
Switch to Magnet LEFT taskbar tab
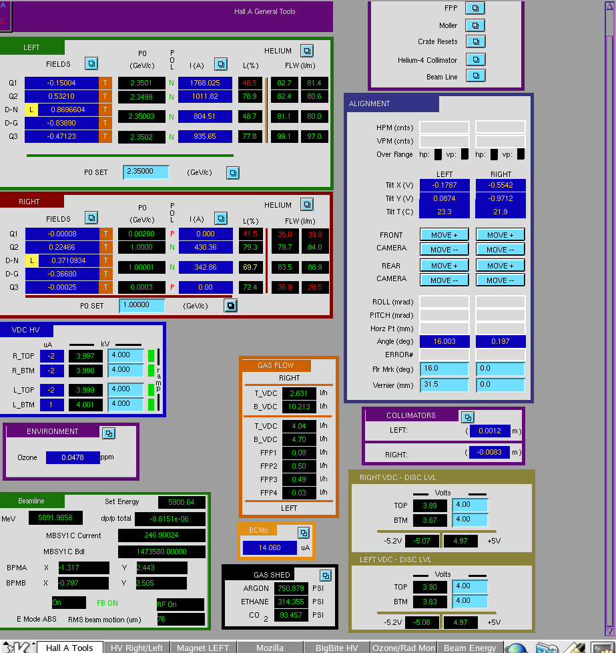(x=203, y=648)
